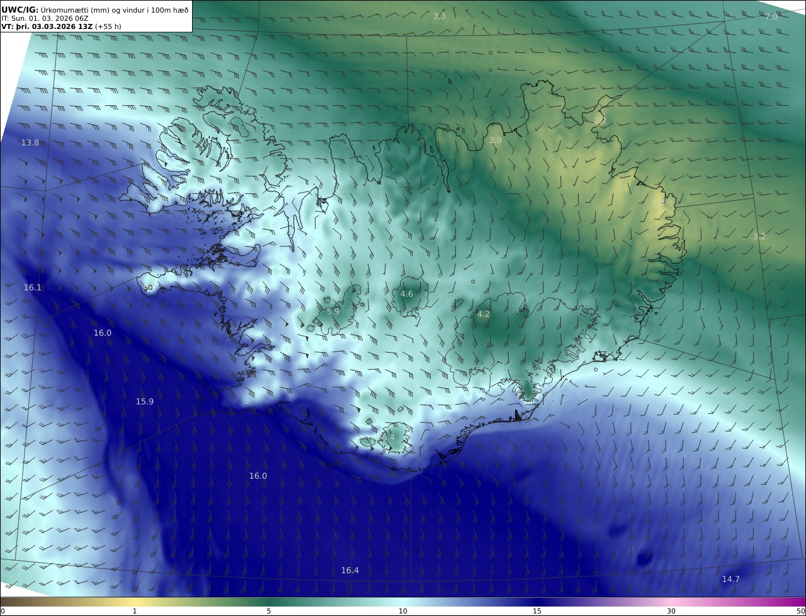Click the 5.9 value label

(x=333, y=312)
